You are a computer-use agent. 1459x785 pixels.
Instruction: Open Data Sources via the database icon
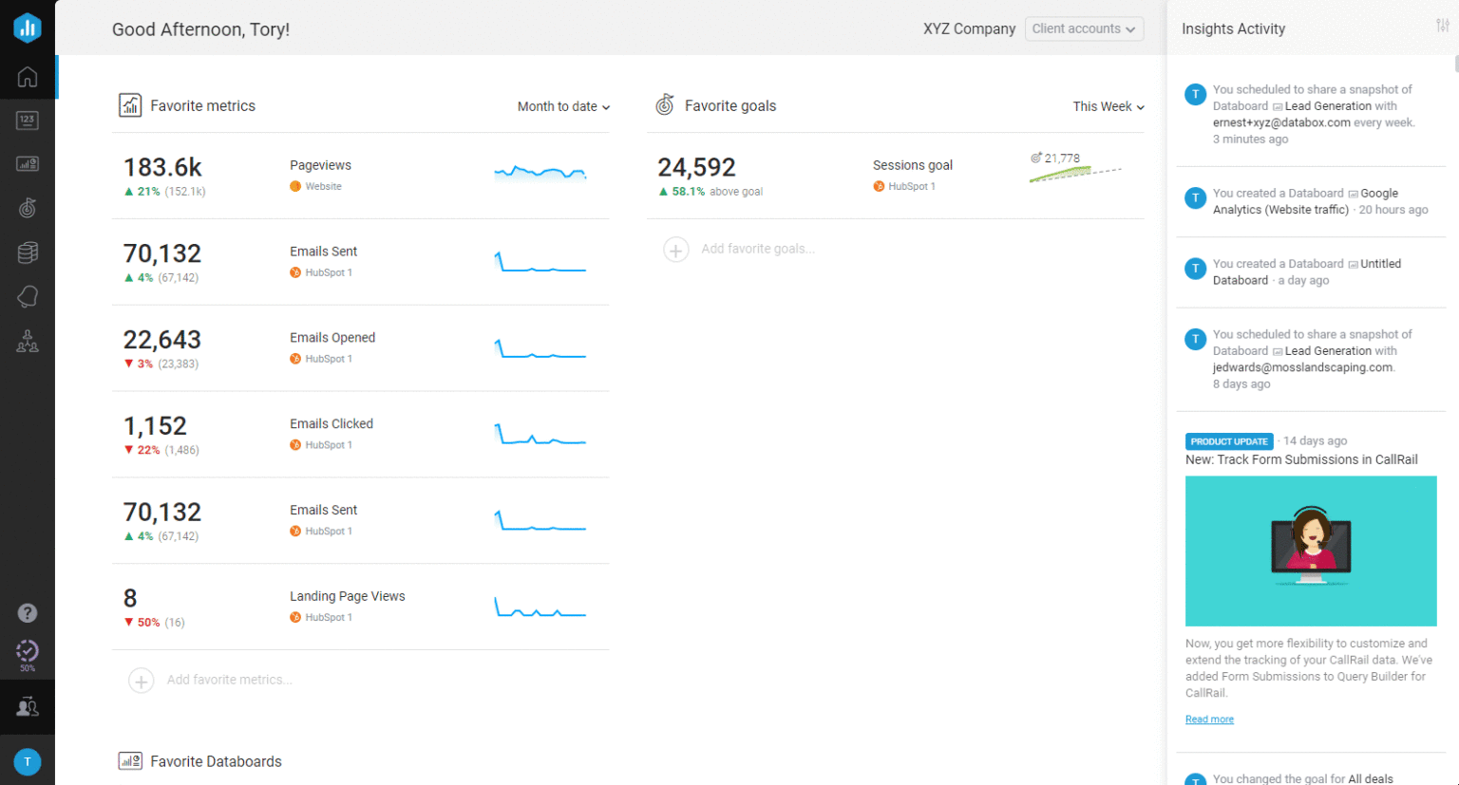27,252
